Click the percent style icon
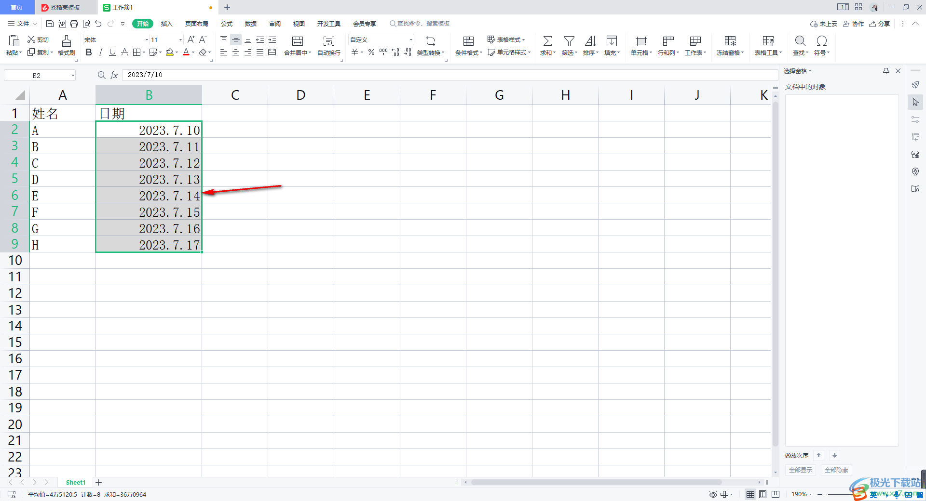 pos(371,53)
